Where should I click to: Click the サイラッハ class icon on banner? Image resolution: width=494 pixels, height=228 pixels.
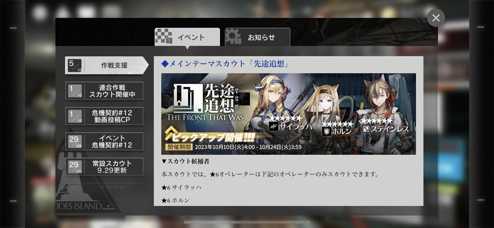(x=273, y=126)
